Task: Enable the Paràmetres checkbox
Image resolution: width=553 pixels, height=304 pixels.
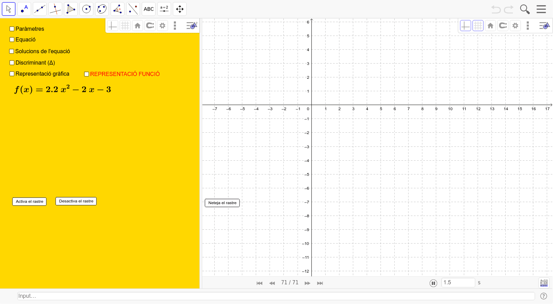Action: [12, 29]
